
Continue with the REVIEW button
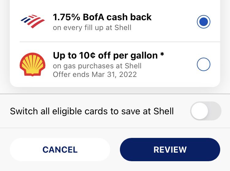click(170, 150)
